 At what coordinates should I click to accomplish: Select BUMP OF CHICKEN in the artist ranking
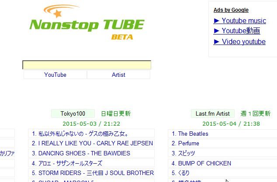click(222, 163)
